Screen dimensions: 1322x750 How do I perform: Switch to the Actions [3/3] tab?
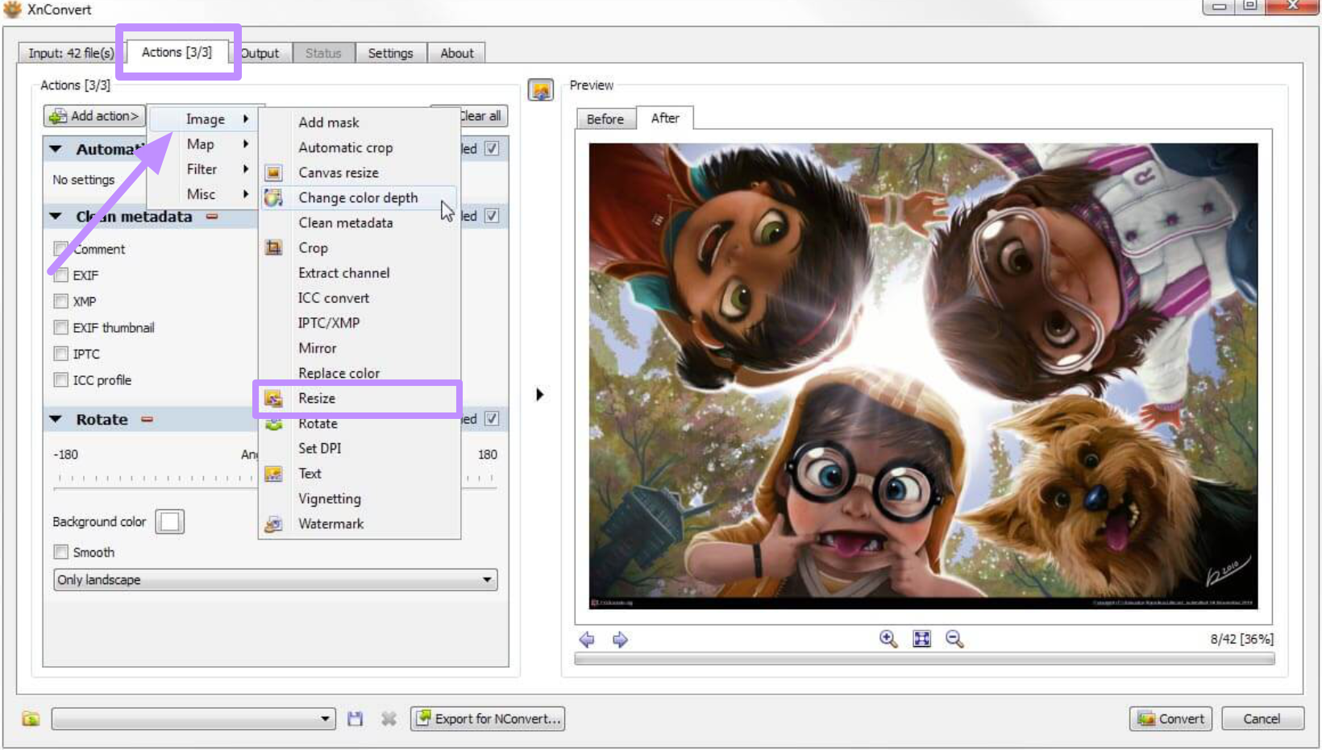tap(177, 52)
